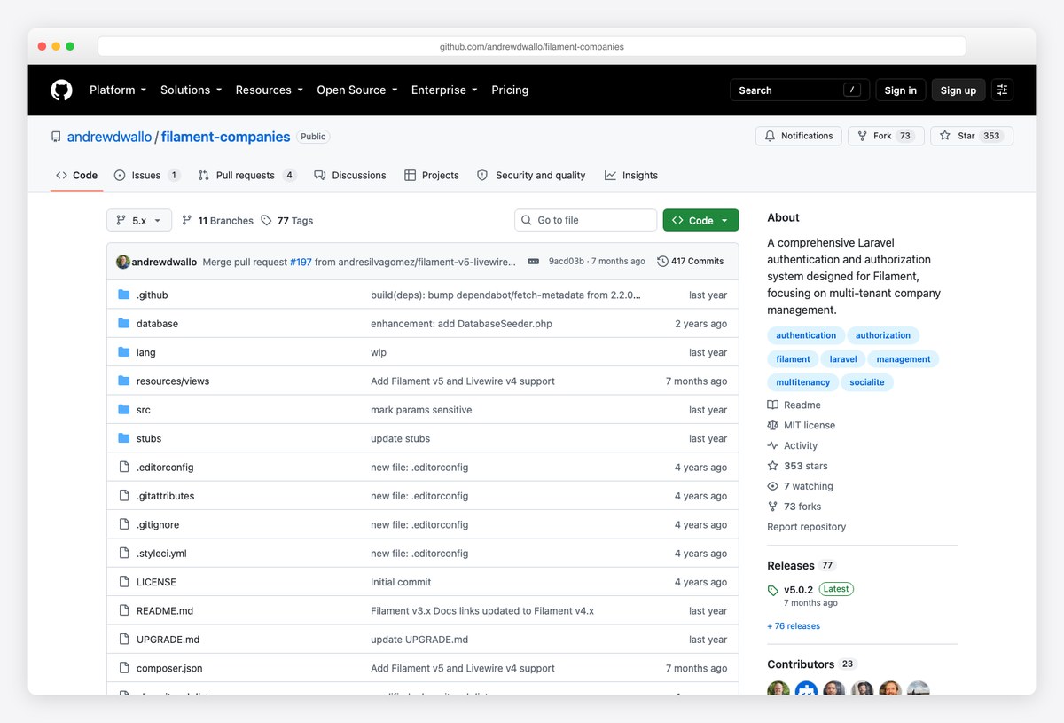Open the settings sliders icon beside Sign up
Viewport: 1064px width, 723px height.
pyautogui.click(x=1003, y=90)
